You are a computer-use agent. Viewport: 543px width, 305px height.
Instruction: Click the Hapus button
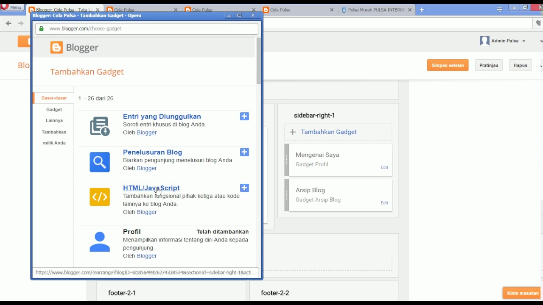[520, 65]
